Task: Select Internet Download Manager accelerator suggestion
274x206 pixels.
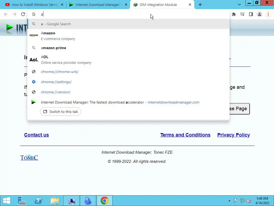Action: 128,102
